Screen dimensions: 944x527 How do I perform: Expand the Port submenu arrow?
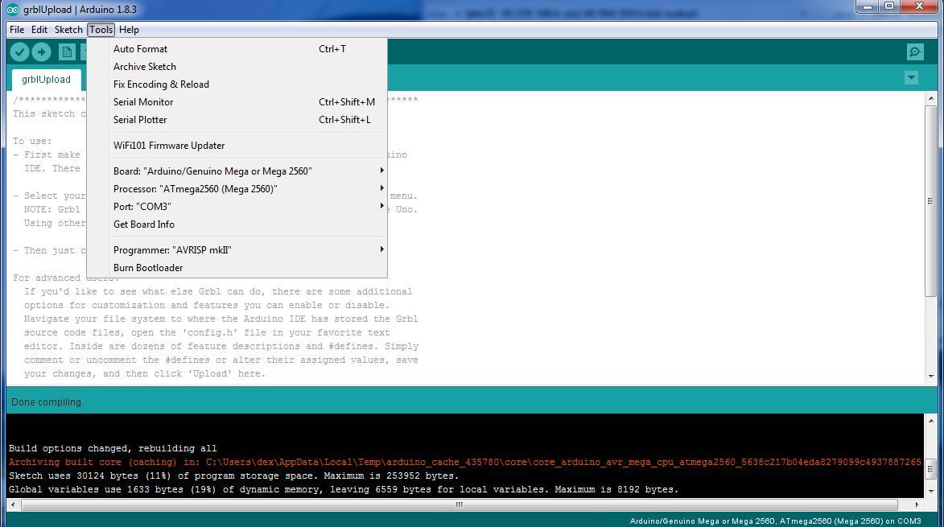(x=381, y=206)
